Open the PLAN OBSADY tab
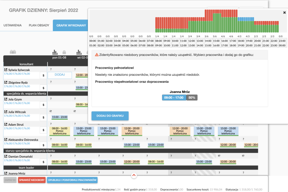 tap(39, 26)
